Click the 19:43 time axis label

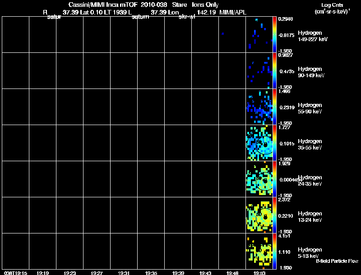click(205, 273)
